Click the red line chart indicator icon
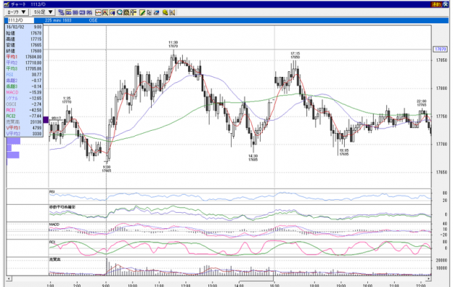 (x=98, y=12)
